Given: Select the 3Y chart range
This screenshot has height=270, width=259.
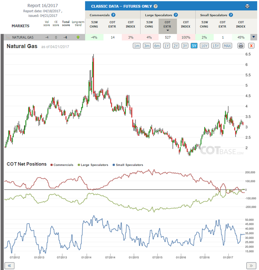Looking at the screenshot, I should (x=185, y=46).
